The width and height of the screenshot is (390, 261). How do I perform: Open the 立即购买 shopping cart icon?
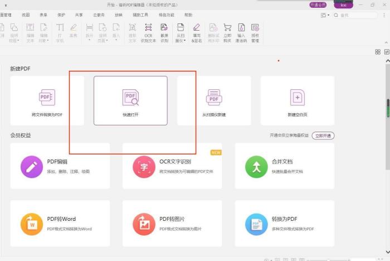(227, 32)
